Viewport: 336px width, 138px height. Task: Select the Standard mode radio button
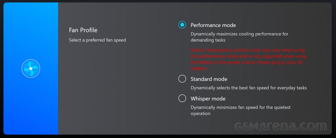point(182,79)
